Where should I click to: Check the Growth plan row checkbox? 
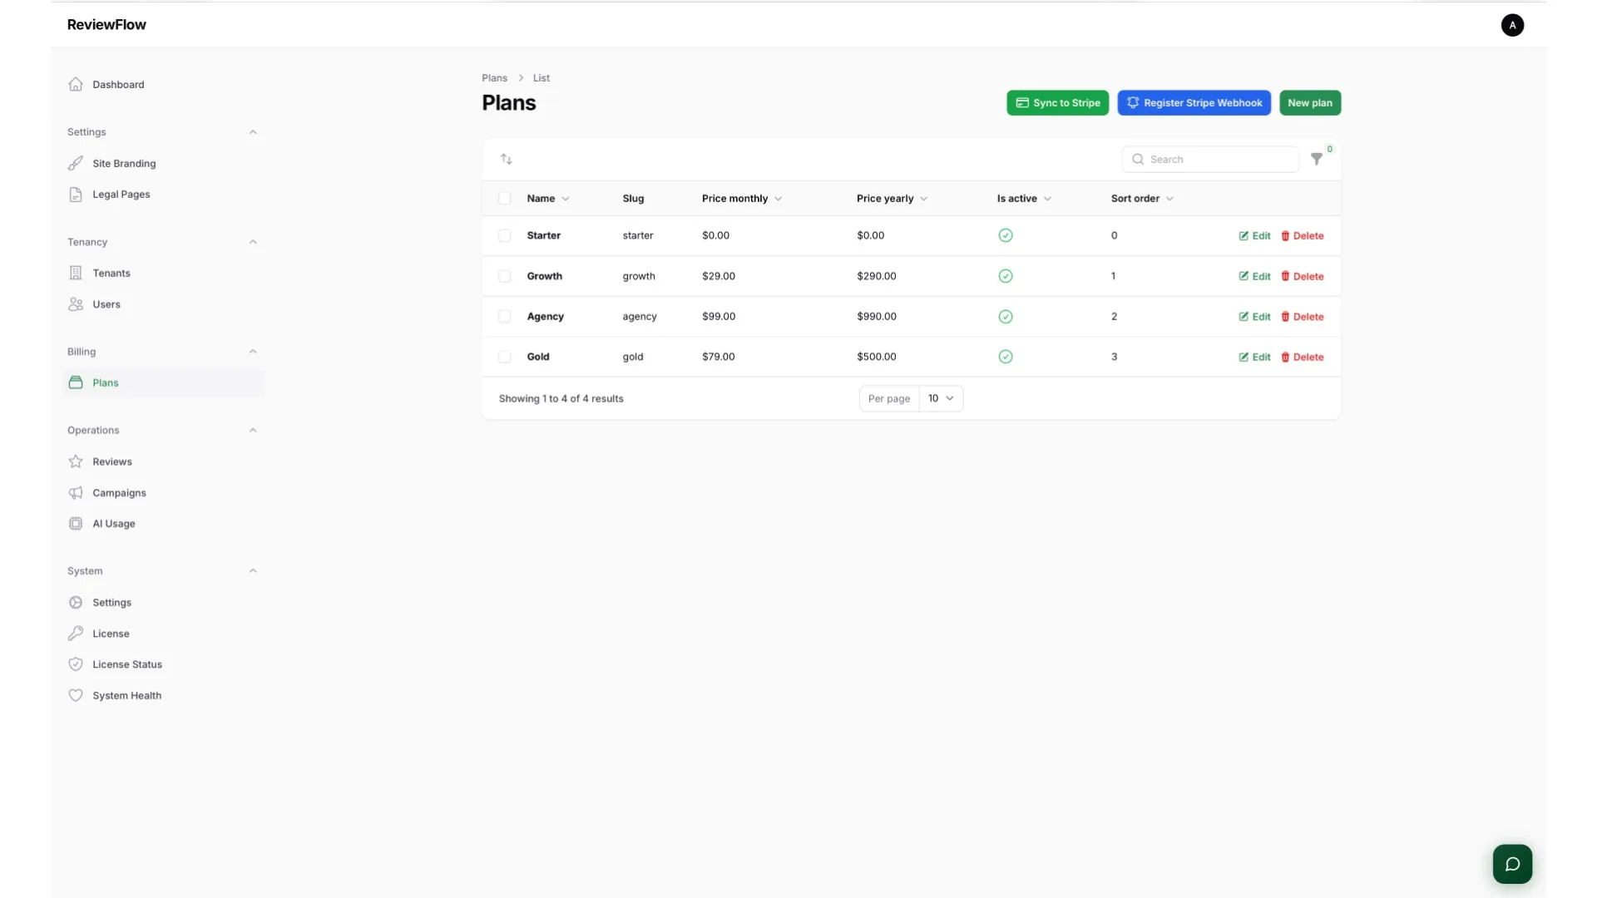505,276
